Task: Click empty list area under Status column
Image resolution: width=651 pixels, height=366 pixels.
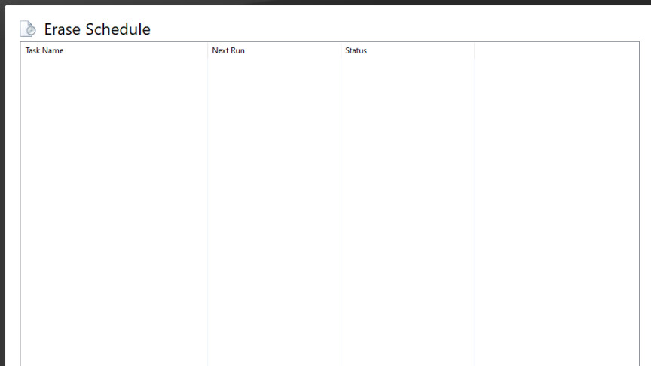Action: coord(408,211)
